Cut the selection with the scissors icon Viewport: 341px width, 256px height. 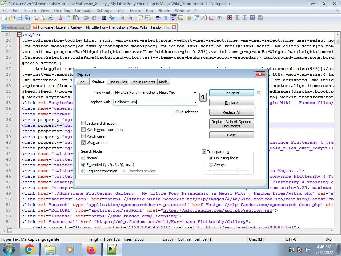click(61, 18)
